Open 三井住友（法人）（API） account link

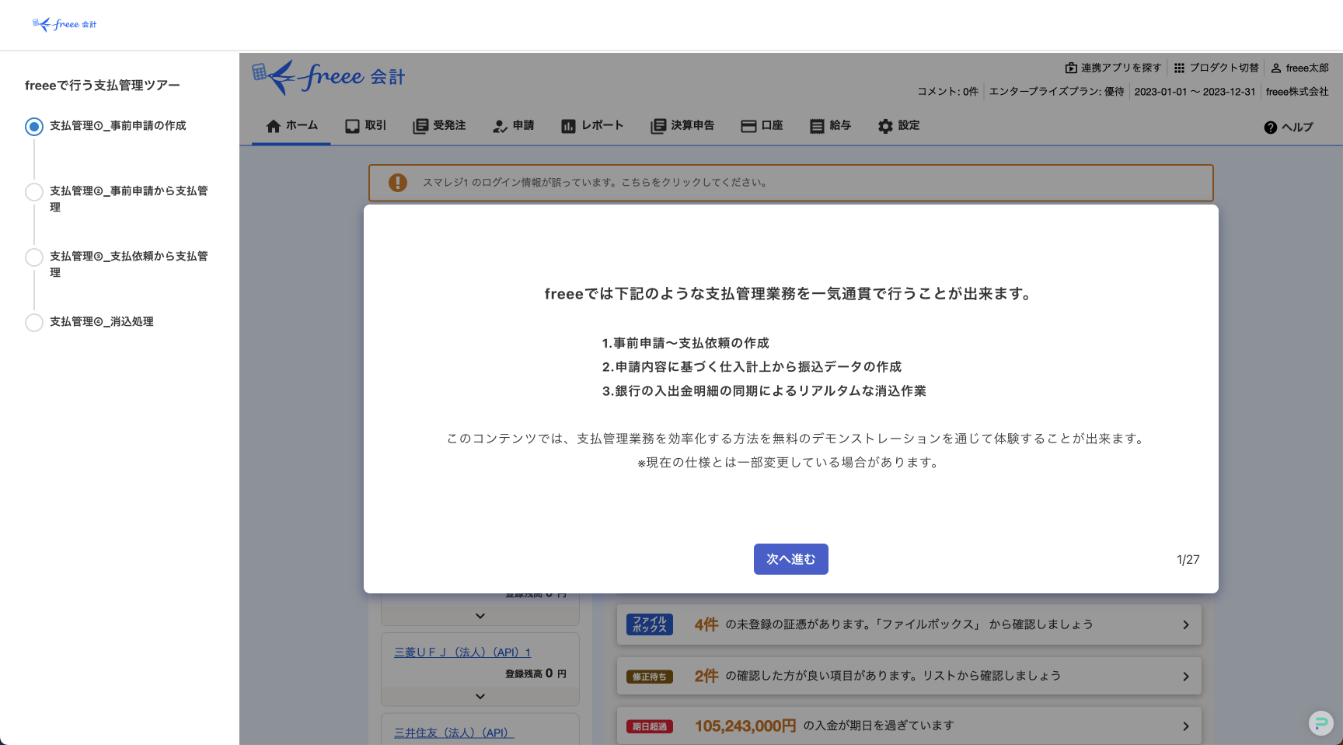[x=454, y=733]
